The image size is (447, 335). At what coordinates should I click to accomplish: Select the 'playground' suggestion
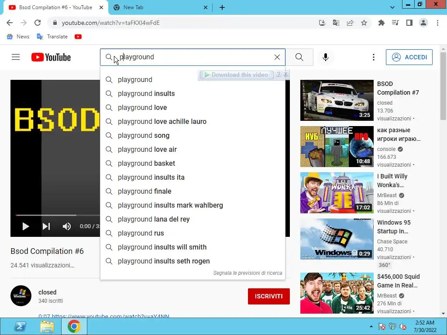[193, 79]
